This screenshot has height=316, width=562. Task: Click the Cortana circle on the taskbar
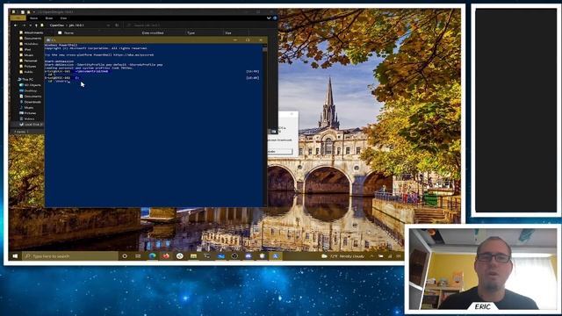point(125,256)
